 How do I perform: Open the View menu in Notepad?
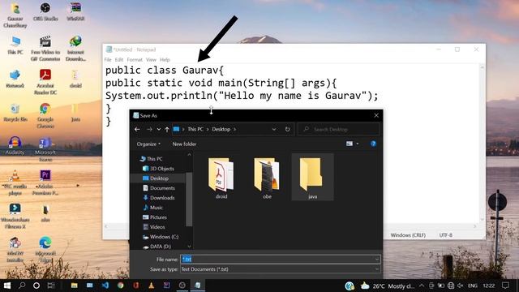tap(151, 59)
